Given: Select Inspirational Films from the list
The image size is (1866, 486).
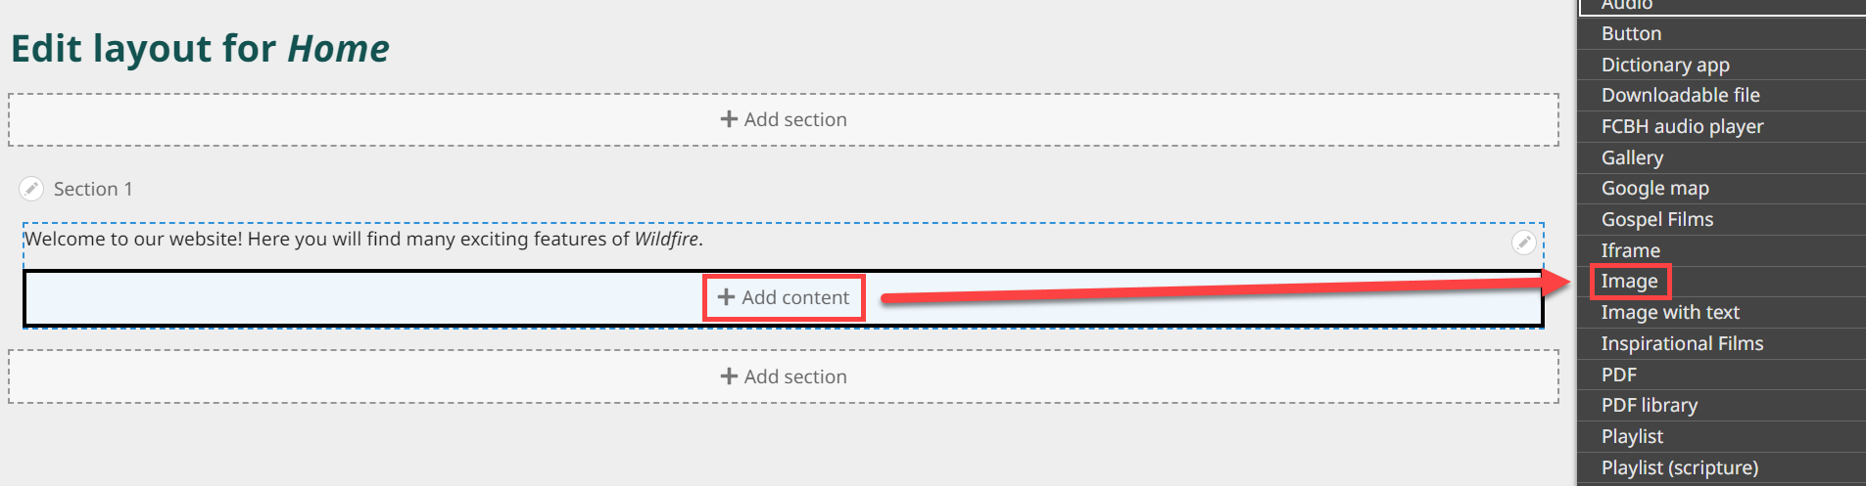Looking at the screenshot, I should pos(1681,344).
